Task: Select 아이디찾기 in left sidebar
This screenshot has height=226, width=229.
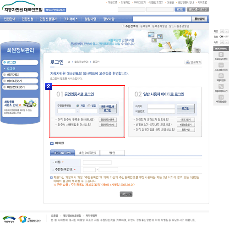Action: [20, 81]
